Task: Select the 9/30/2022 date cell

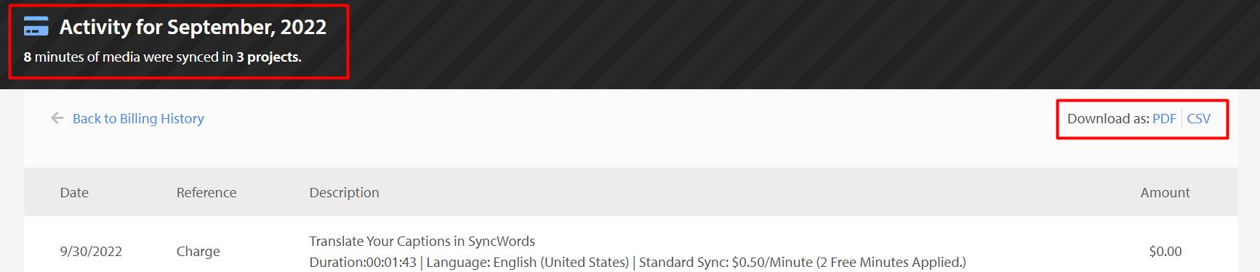Action: point(91,251)
